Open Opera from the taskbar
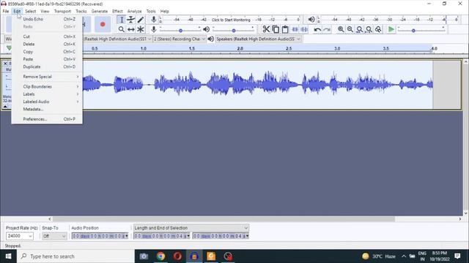This screenshot has height=263, width=469. pos(177,256)
